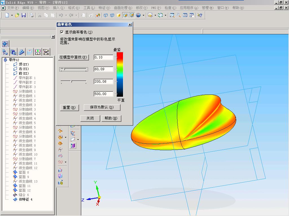Open the 检查 menu
Image resolution: width=289 pixels, height=216 pixels.
tap(170, 8)
